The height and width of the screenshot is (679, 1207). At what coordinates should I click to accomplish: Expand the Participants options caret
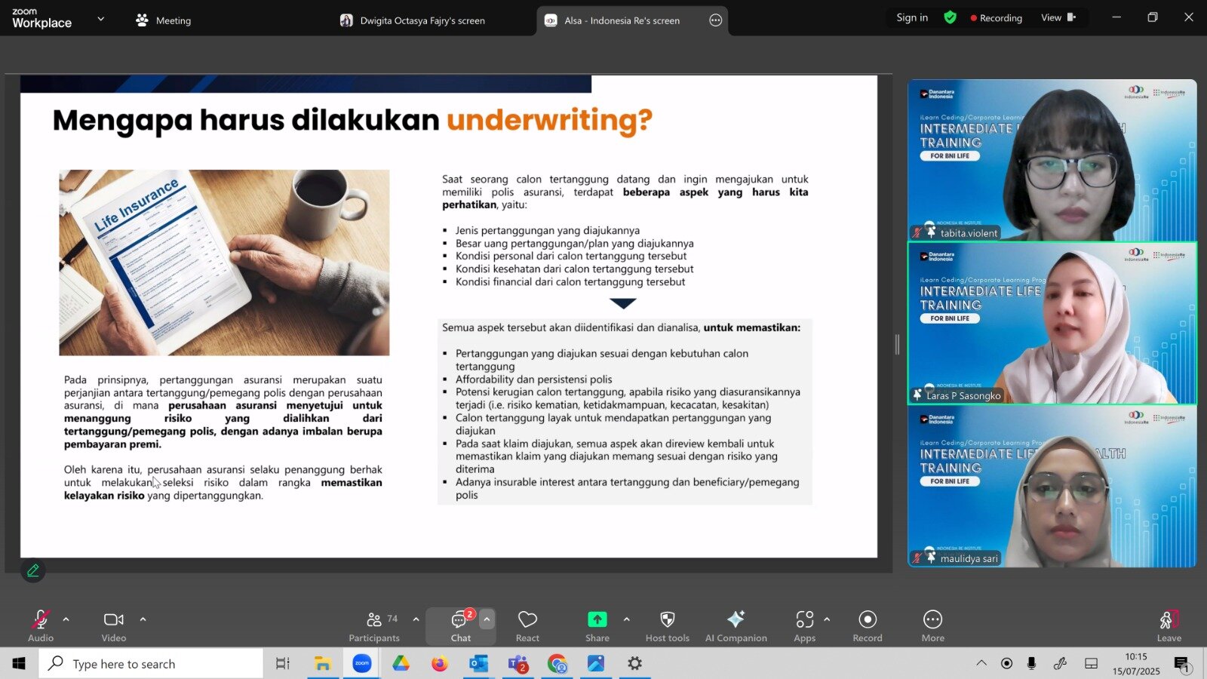click(416, 619)
